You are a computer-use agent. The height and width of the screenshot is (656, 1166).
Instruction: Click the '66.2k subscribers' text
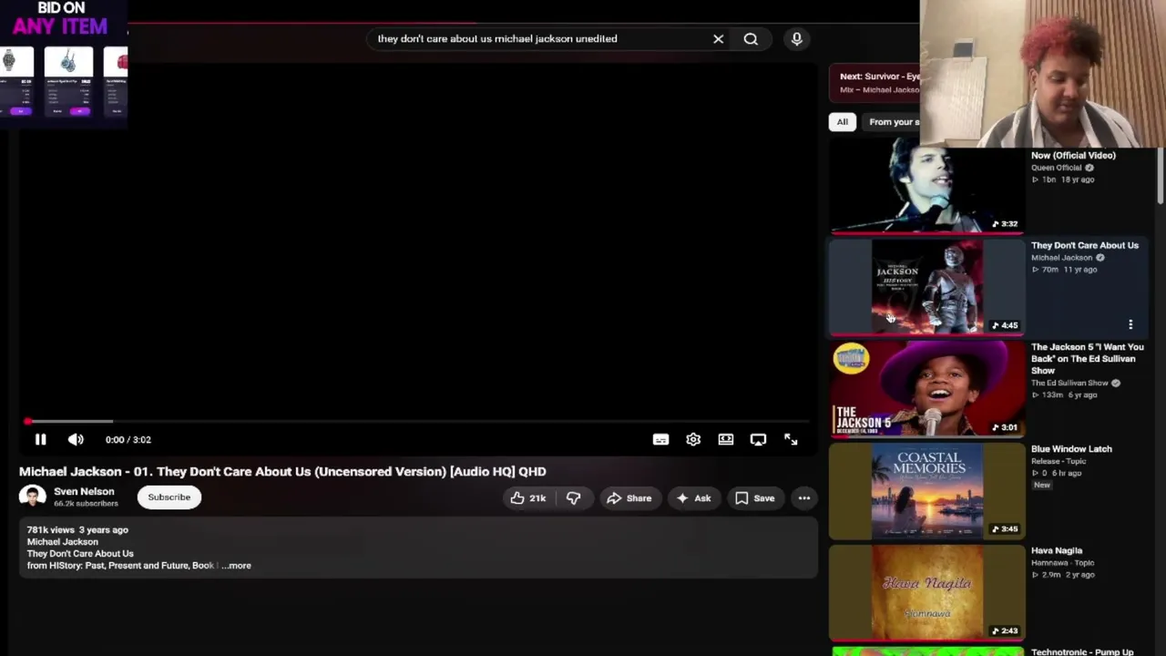pos(86,504)
